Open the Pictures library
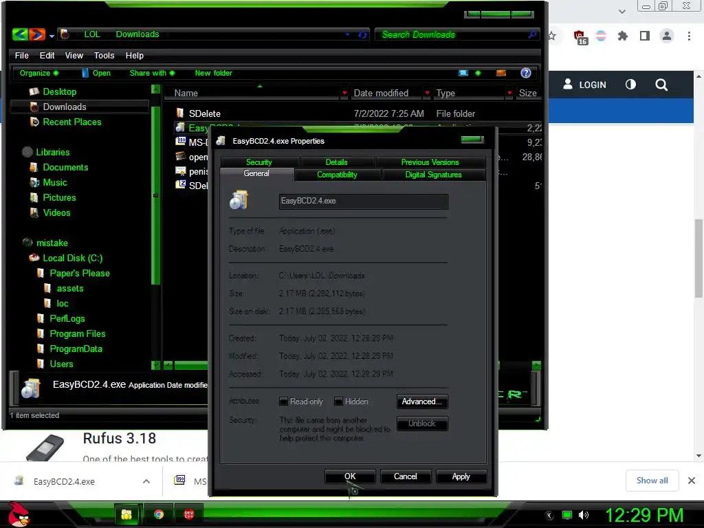 pyautogui.click(x=59, y=197)
